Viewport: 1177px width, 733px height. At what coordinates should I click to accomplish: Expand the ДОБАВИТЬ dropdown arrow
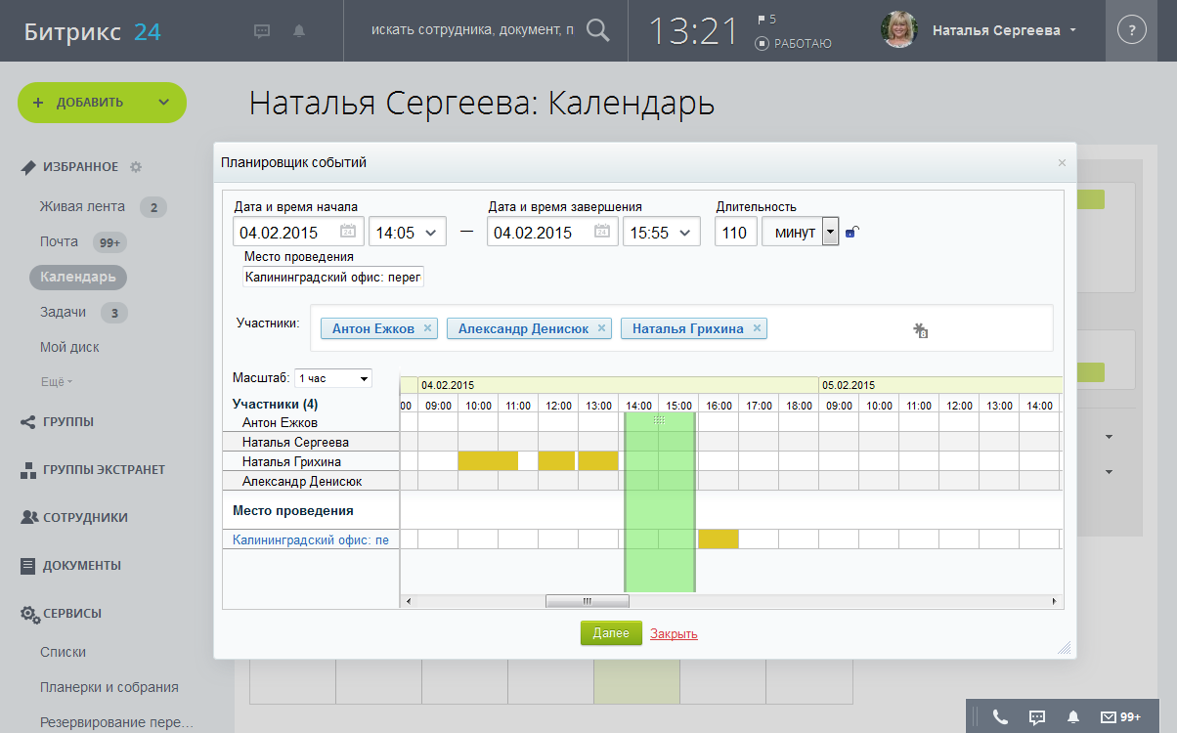coord(164,102)
